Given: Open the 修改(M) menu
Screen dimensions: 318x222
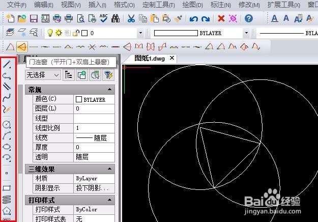Looking at the screenshot, I should tap(249, 5).
